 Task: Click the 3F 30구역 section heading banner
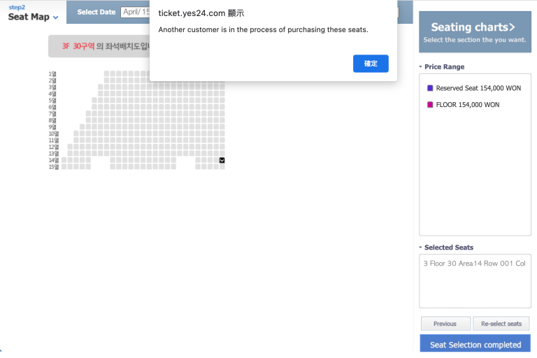tap(98, 46)
